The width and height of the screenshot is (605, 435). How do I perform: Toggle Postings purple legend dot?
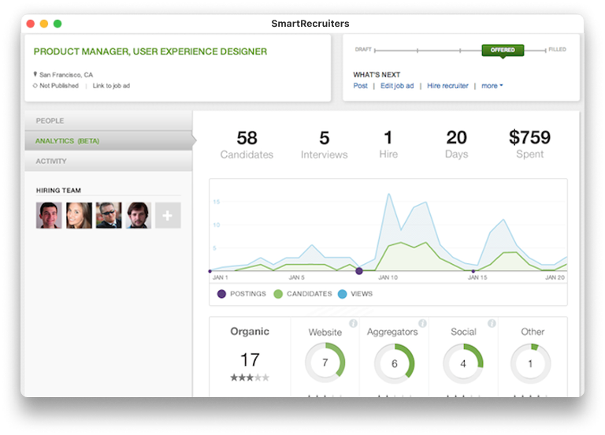coord(221,294)
